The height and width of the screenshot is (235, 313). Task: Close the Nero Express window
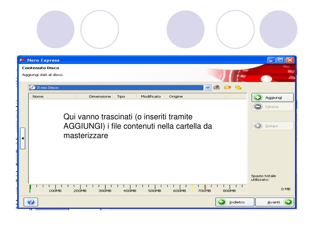290,60
